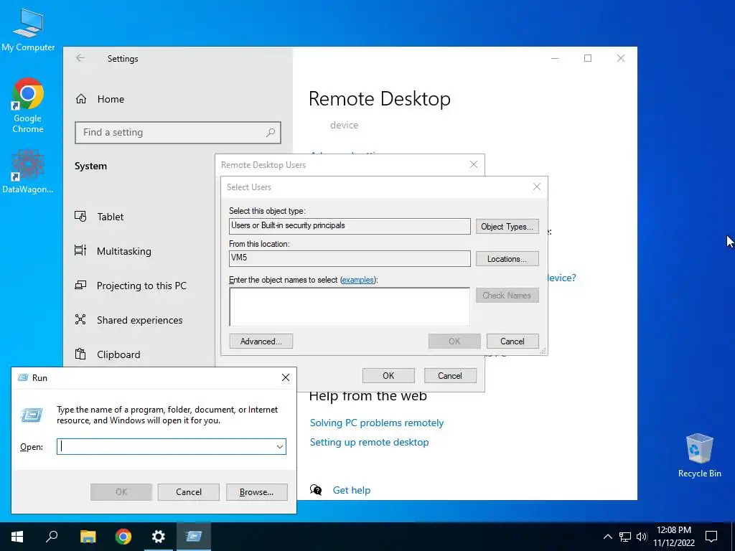
Task: Open Solving PC problems remotely link
Action: click(x=376, y=423)
